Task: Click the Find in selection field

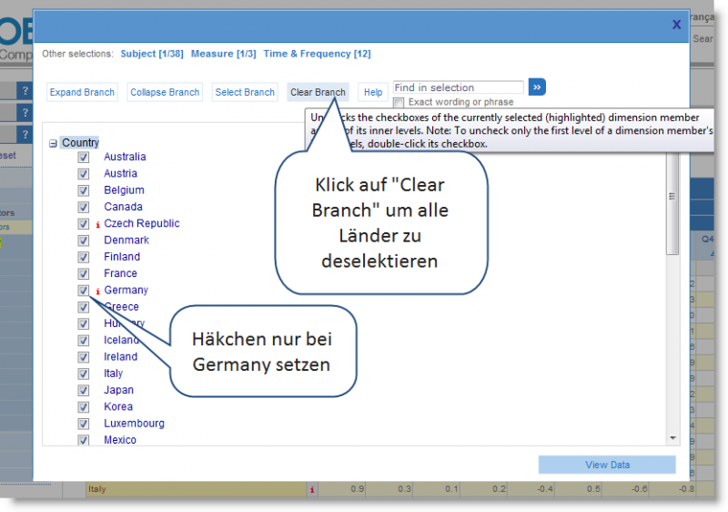Action: [458, 87]
